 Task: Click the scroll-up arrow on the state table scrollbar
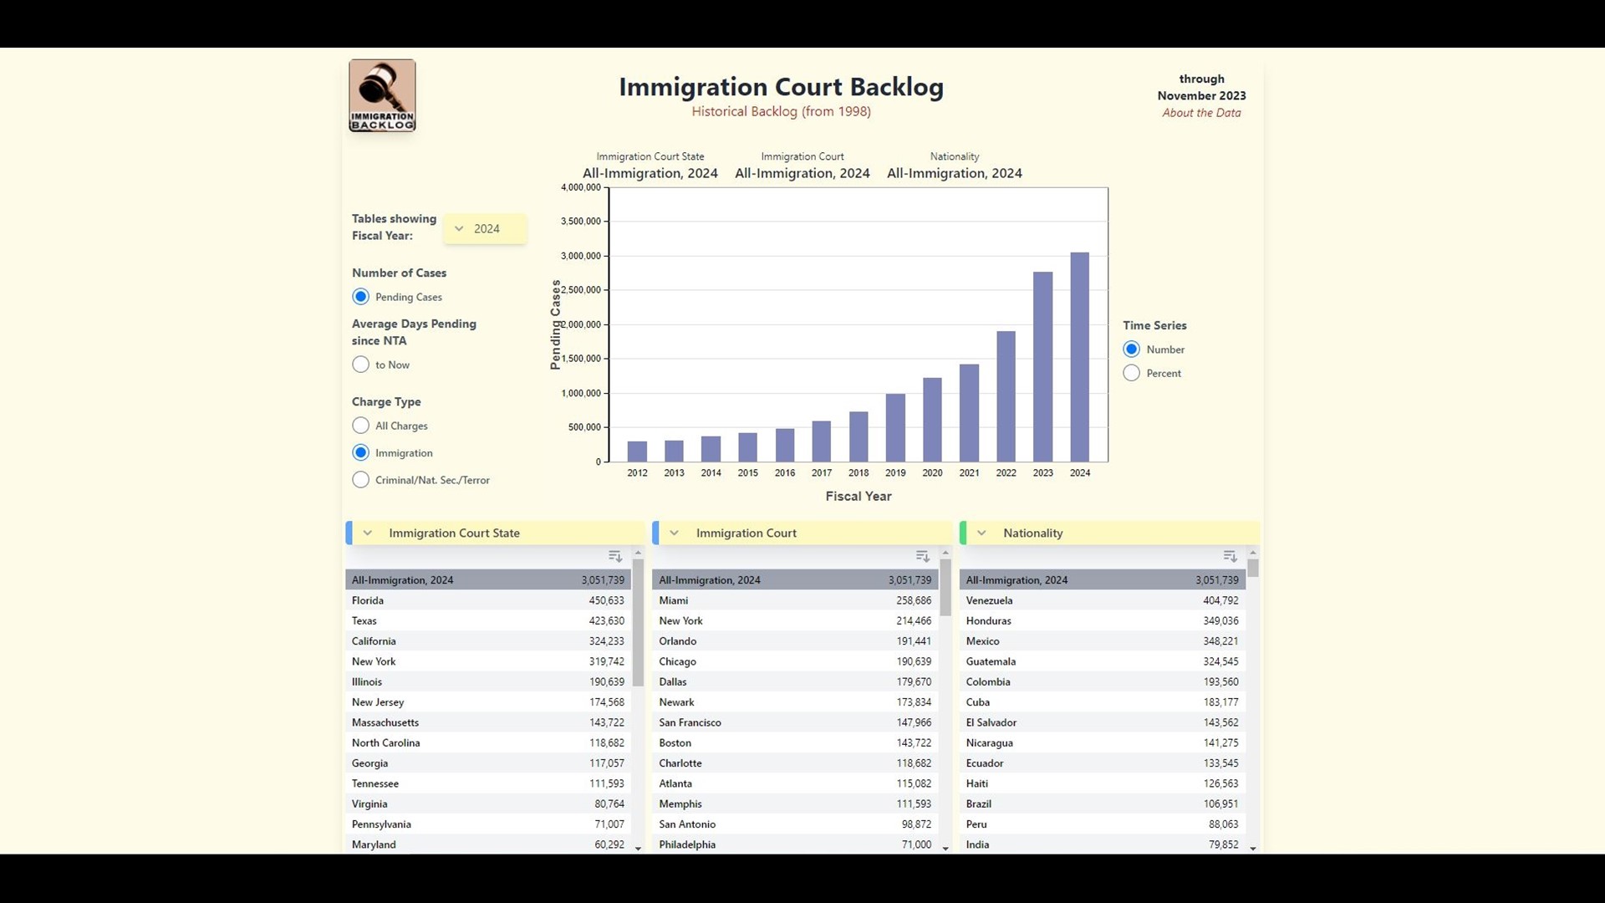tap(638, 552)
